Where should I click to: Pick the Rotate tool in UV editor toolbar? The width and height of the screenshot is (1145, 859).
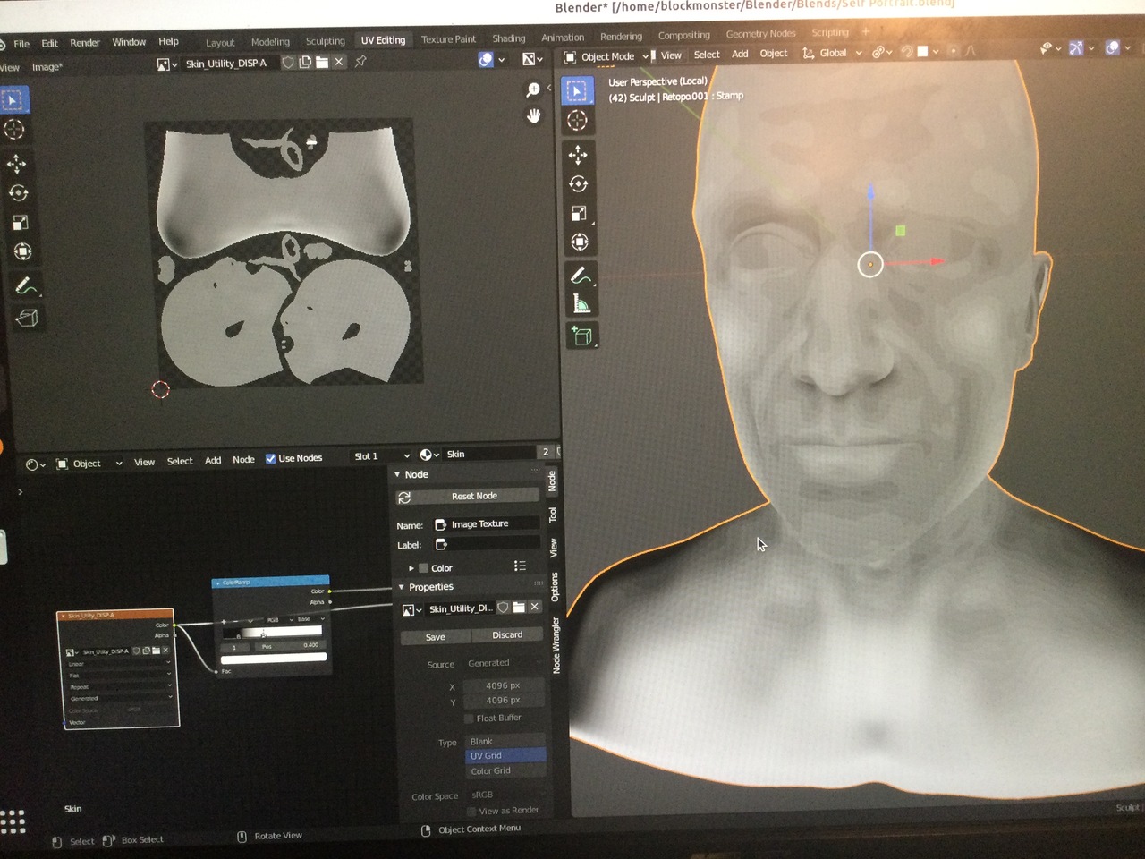(17, 193)
